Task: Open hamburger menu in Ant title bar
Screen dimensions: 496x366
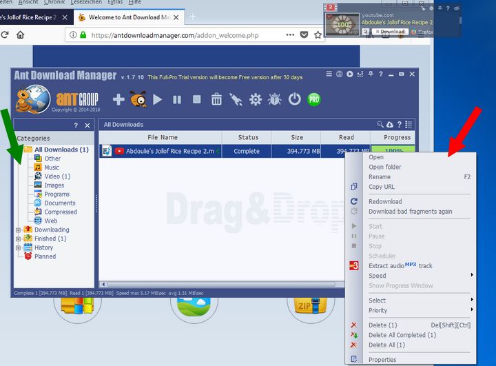Action: (329, 74)
